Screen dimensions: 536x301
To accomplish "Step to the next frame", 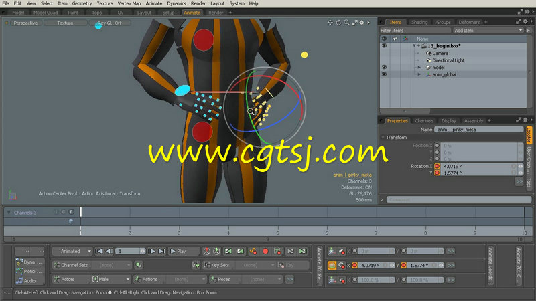I will coord(151,252).
